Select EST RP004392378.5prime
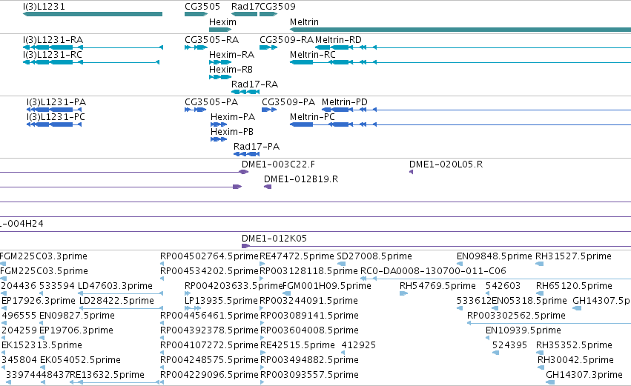631x386 pixels. [209, 330]
